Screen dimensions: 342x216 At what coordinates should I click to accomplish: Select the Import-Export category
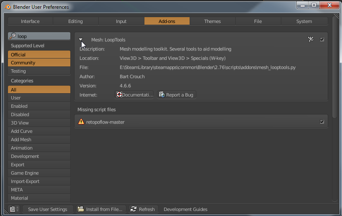[x=39, y=181]
